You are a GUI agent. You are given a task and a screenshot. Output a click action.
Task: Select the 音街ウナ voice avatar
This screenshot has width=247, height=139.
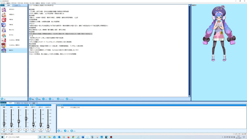click(4, 50)
